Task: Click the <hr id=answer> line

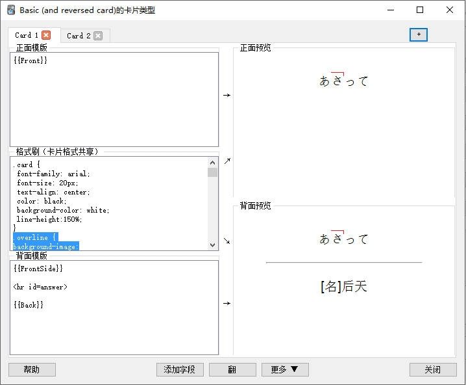Action: [x=40, y=287]
